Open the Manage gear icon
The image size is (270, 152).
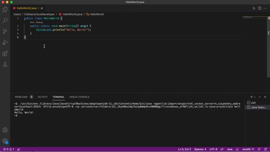point(5,141)
